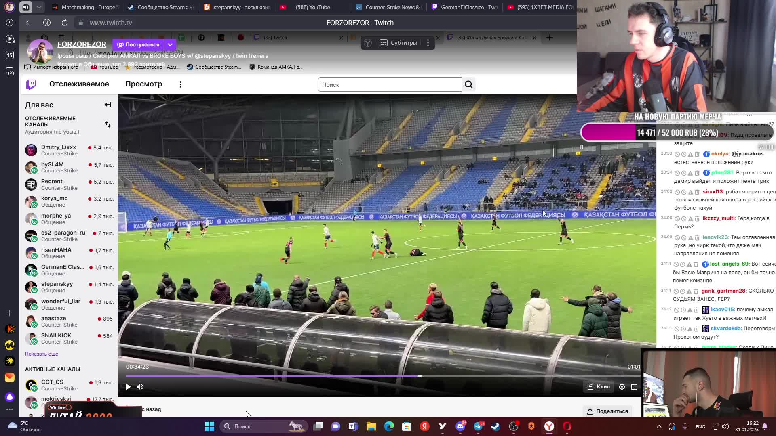Go back with the browser back arrow
Viewport: 776px width, 436px height.
pyautogui.click(x=29, y=23)
